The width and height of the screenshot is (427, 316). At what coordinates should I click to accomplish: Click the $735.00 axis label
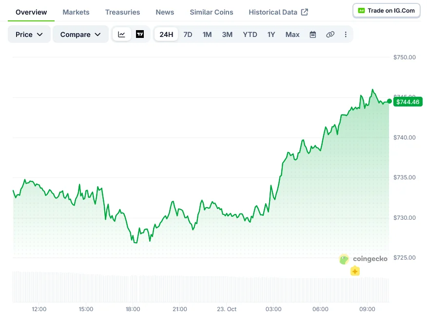tap(405, 177)
